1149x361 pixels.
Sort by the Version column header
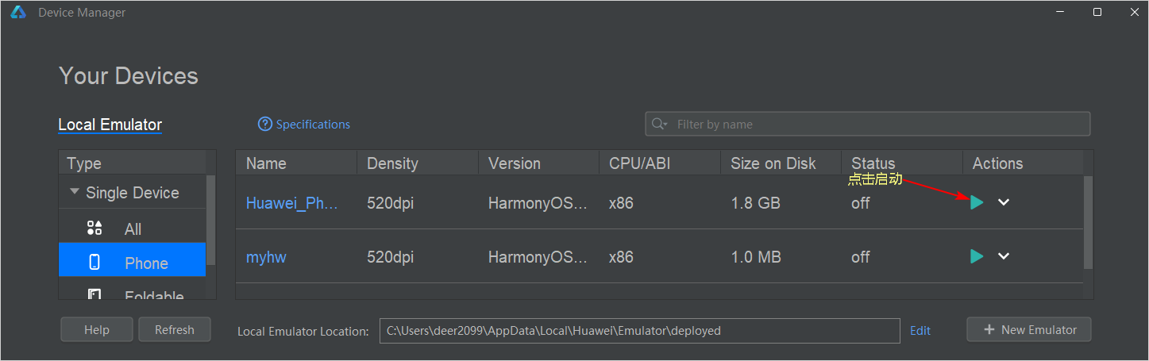(x=538, y=163)
